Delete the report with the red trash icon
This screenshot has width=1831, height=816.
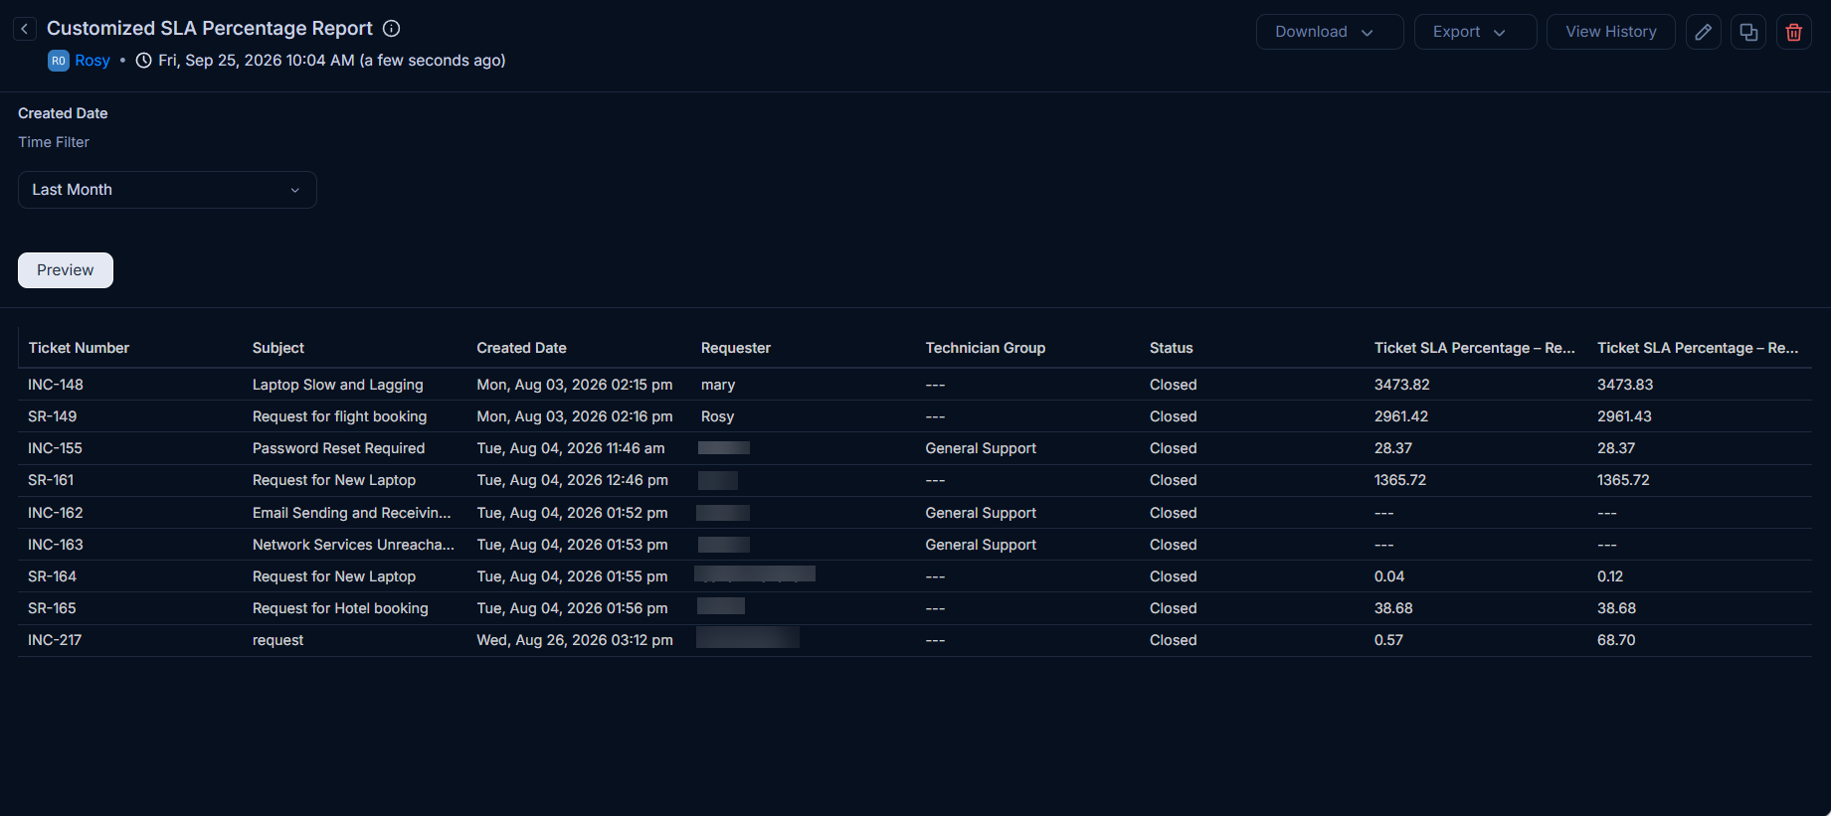point(1794,32)
